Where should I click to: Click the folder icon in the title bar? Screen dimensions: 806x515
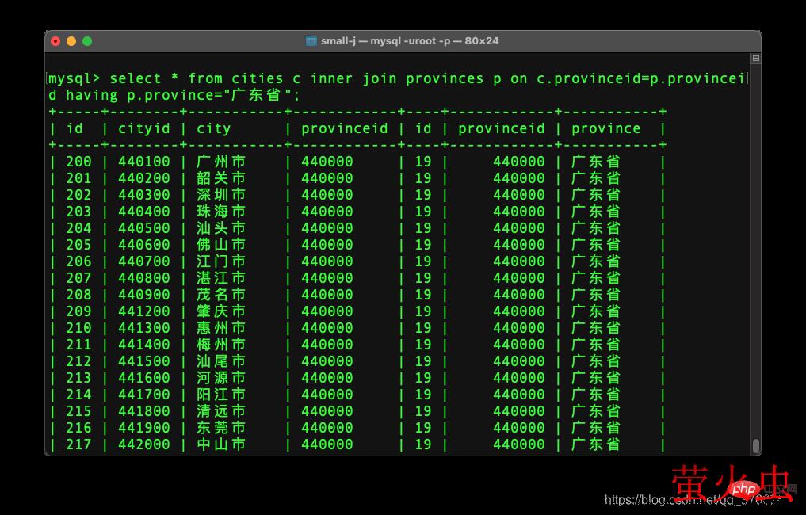pyautogui.click(x=312, y=41)
